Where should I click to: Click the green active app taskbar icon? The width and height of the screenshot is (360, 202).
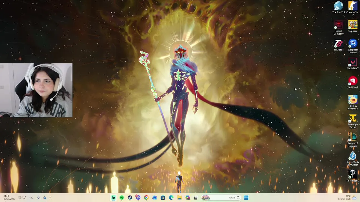tap(113, 198)
